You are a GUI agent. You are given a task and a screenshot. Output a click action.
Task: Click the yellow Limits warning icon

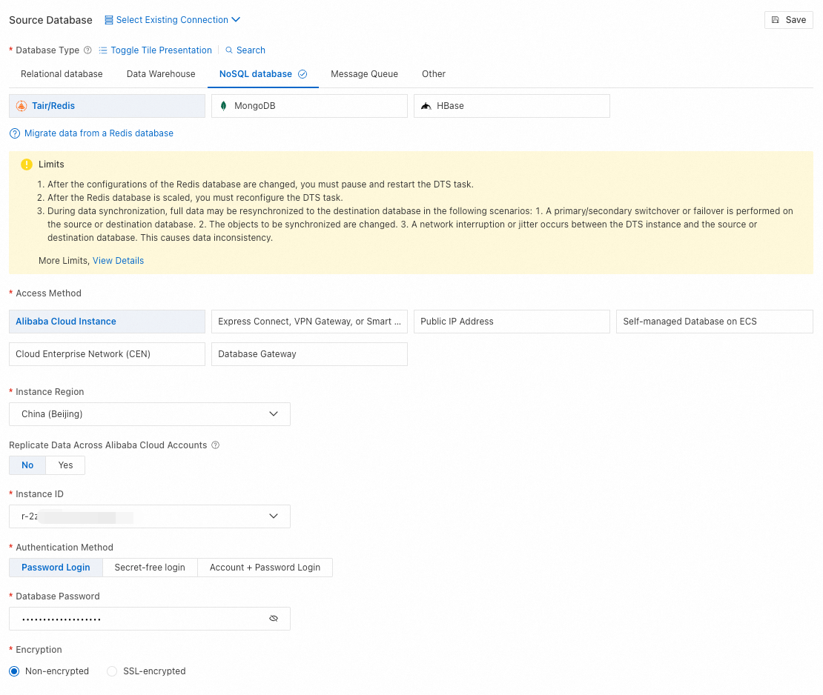pos(26,164)
